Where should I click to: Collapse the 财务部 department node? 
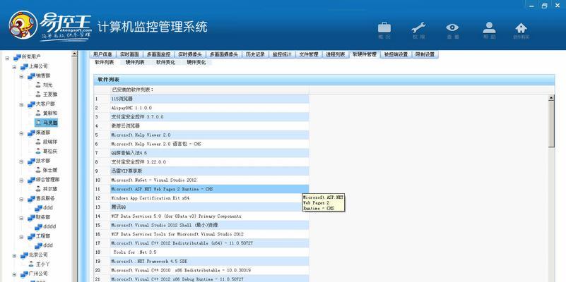22,218
